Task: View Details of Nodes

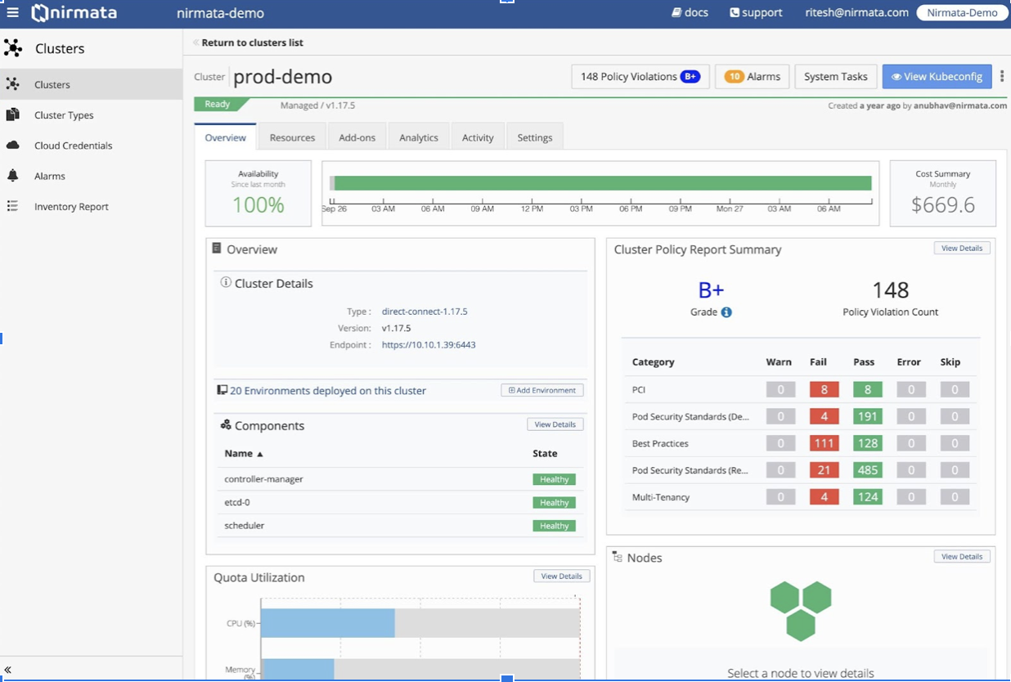Action: coord(962,557)
